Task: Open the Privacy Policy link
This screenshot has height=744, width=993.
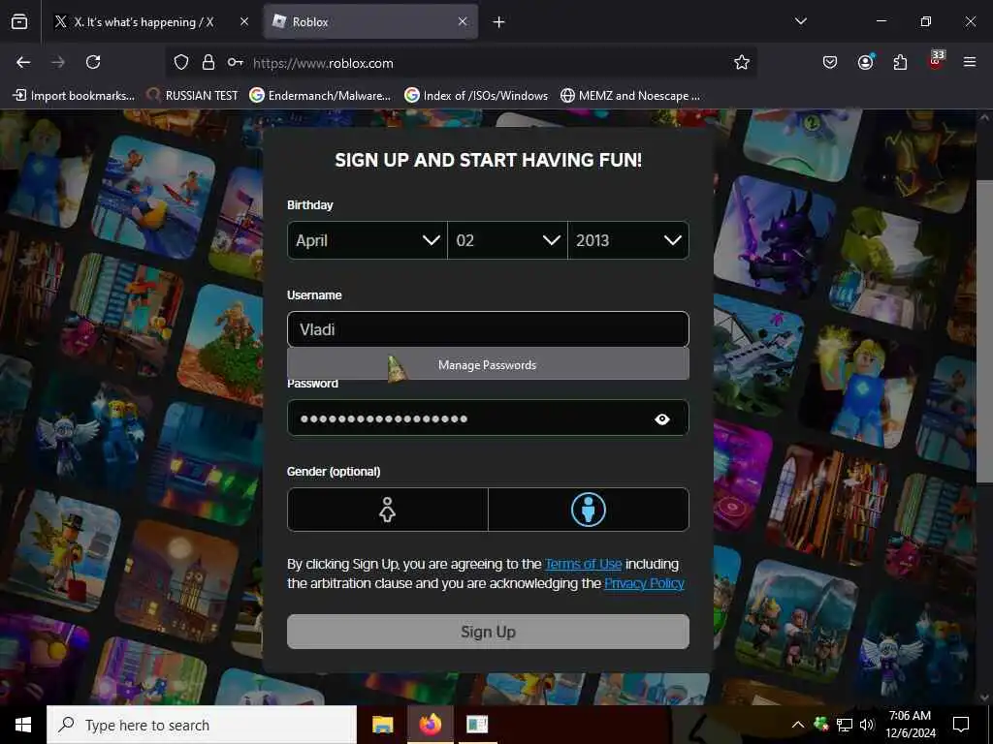Action: pos(644,583)
